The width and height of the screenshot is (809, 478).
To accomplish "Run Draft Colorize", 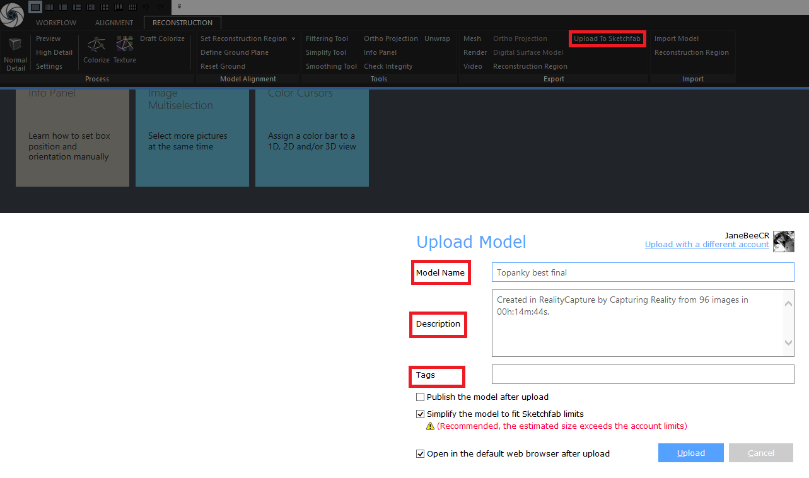I will [x=163, y=38].
